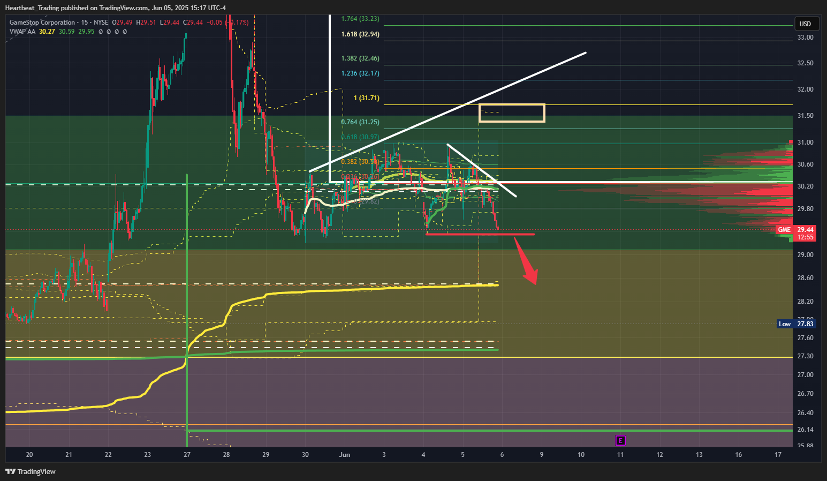Click the Heartbeat_Trading published header text
The image size is (827, 481).
pos(116,7)
